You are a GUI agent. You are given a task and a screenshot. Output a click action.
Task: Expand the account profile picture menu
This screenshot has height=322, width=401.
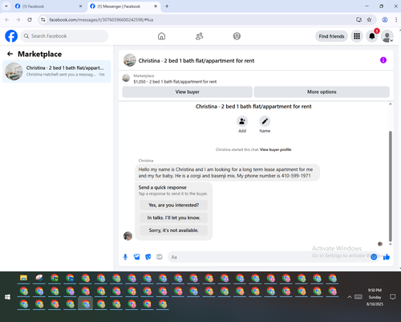pos(387,36)
